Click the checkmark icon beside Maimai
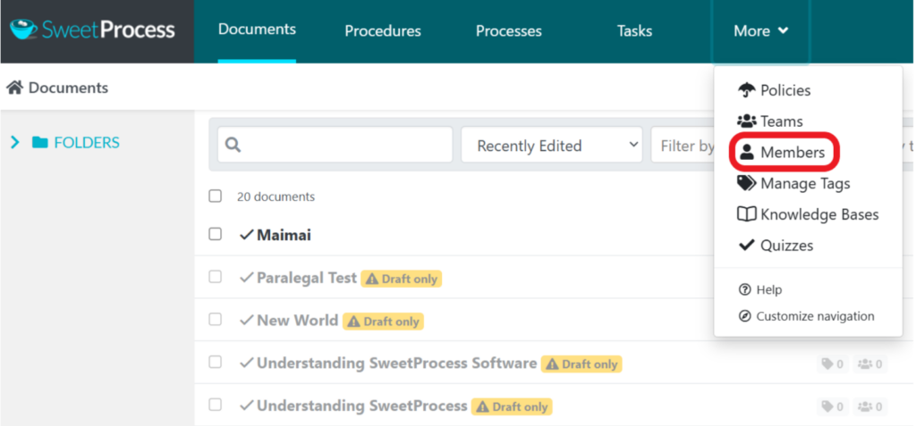Screen dimensions: 916x426 247,235
